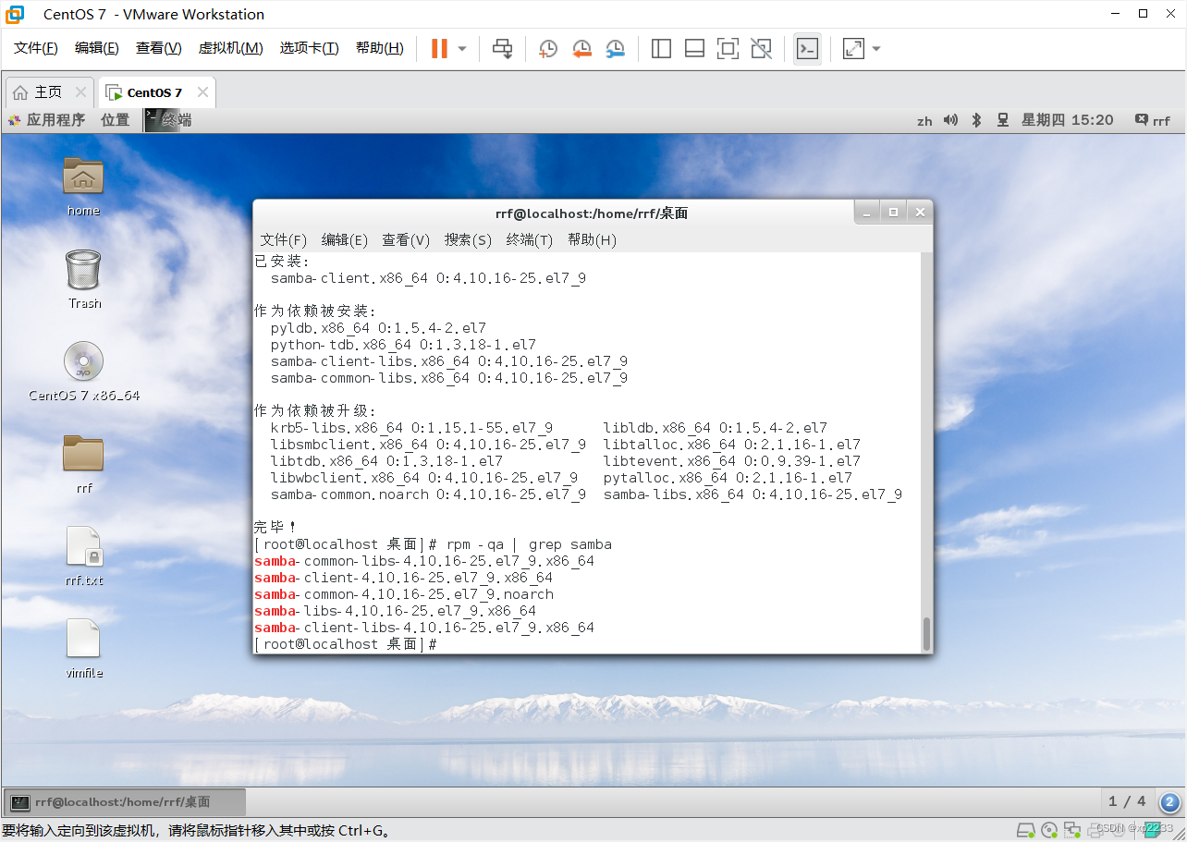Viewport: 1187px width, 842px height.
Task: Minimize the terminal window
Action: pos(866,213)
